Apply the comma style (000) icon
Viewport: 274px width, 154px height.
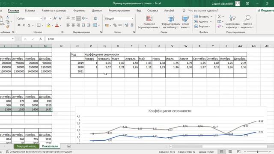pyautogui.click(x=120, y=25)
